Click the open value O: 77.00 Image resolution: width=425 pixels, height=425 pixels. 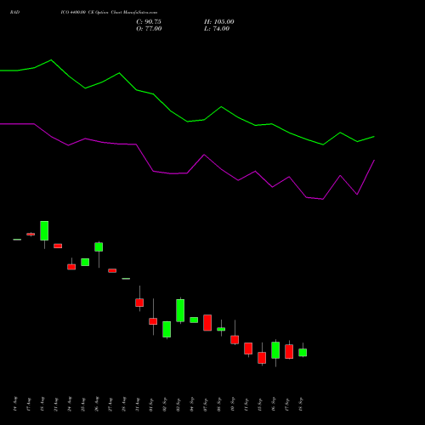coord(149,29)
